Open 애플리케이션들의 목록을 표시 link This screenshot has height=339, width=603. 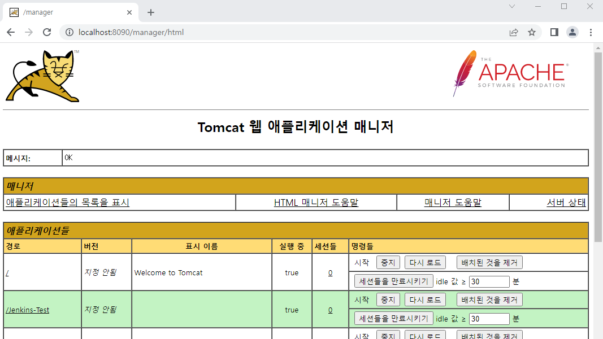(68, 202)
